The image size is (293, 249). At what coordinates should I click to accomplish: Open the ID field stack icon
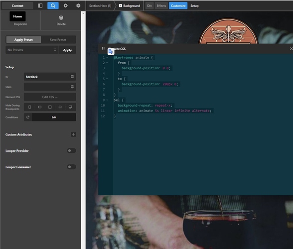tap(72, 77)
